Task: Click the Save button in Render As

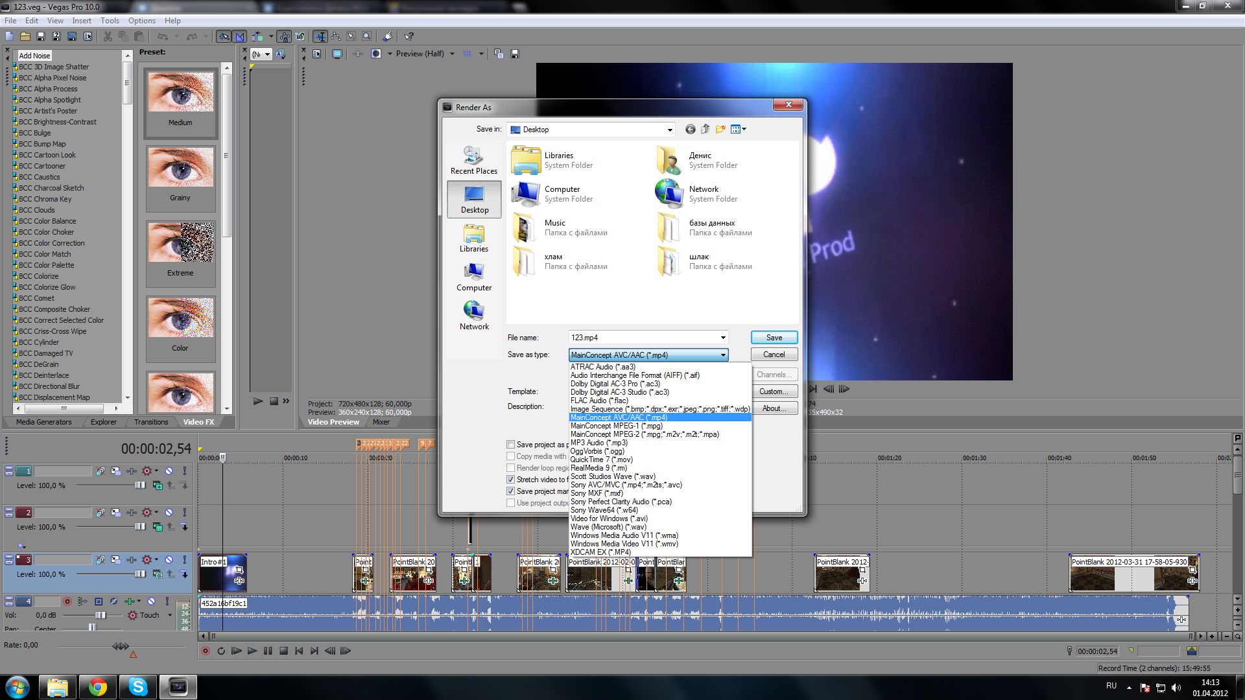Action: [x=774, y=338]
